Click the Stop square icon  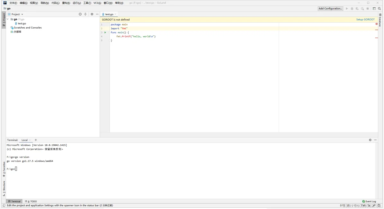368,9
